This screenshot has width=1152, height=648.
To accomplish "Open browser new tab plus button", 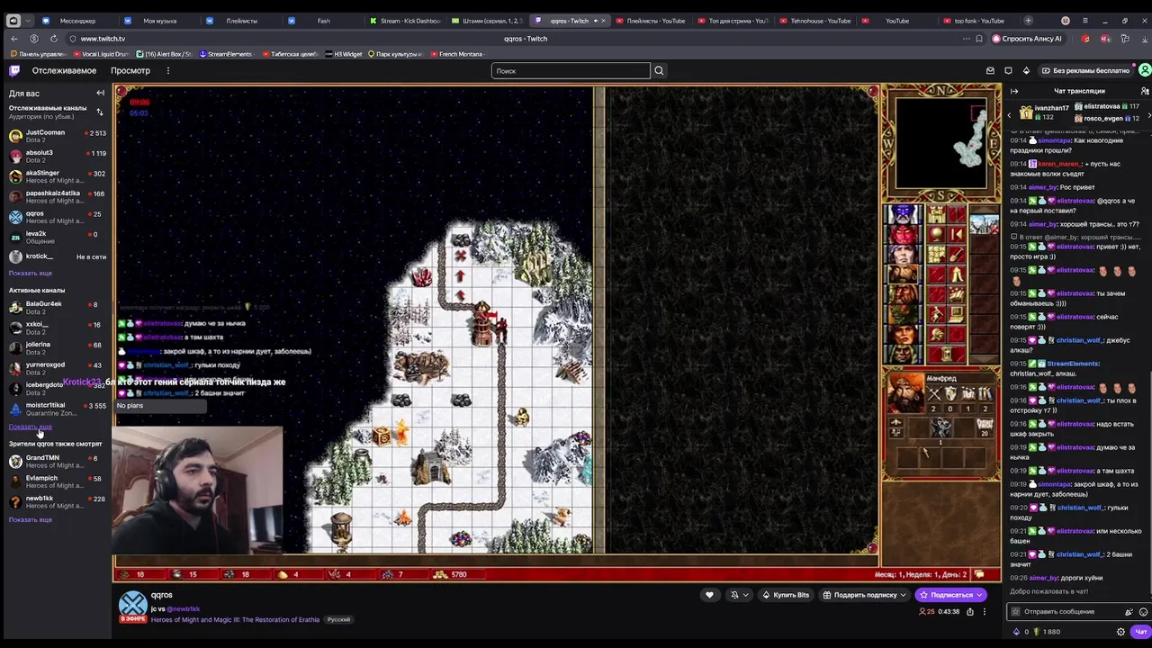I will pos(1029,21).
